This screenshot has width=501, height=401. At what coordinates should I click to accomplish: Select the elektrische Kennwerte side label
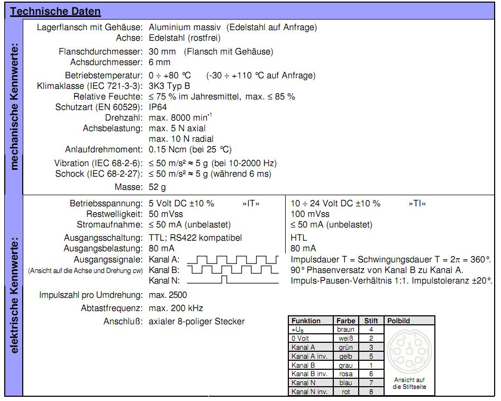(14, 295)
